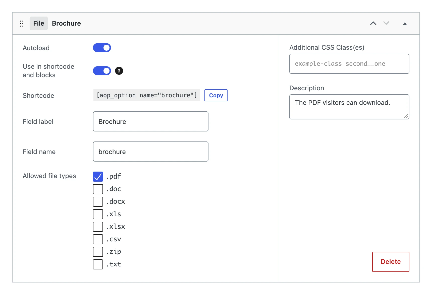Grab the drag handle dots icon
The height and width of the screenshot is (294, 432).
click(22, 24)
